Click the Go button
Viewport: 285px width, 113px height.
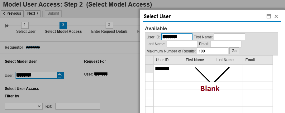(x=234, y=51)
